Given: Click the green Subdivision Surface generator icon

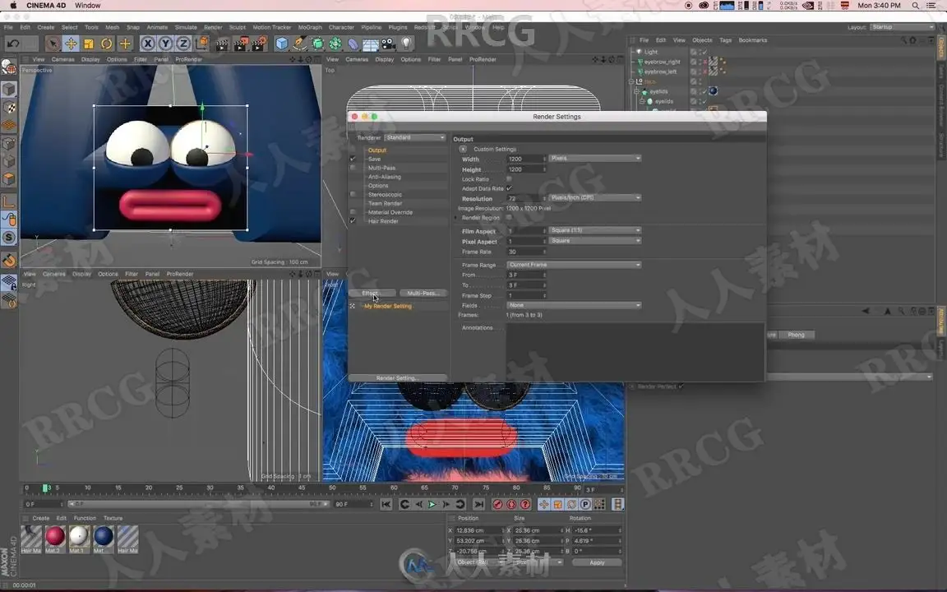Looking at the screenshot, I should pyautogui.click(x=317, y=44).
